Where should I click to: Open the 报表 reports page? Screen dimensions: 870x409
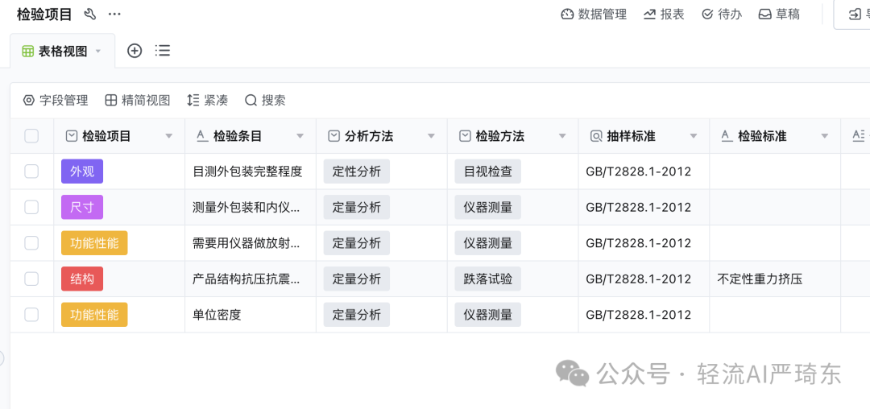click(x=664, y=14)
